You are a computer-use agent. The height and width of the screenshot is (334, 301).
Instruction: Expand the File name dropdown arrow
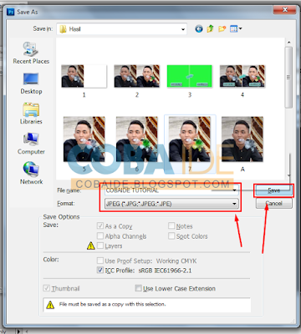point(234,190)
